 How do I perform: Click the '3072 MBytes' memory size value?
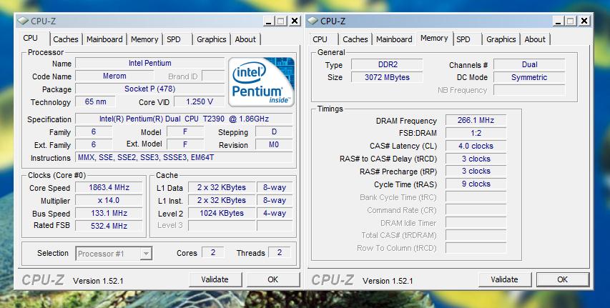(x=387, y=77)
